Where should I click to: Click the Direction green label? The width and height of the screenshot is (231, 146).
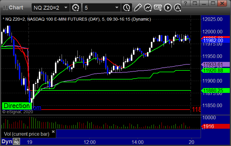[17, 106]
